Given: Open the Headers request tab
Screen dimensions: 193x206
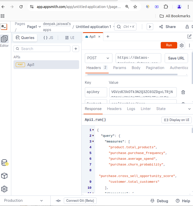Looking at the screenshot, I should point(97,68).
